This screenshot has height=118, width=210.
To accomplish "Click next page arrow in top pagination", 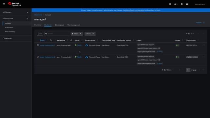I will 203,34.
